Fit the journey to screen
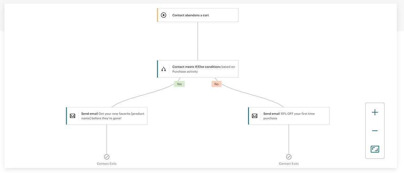Screen dimensions: 404x173 coord(375,149)
